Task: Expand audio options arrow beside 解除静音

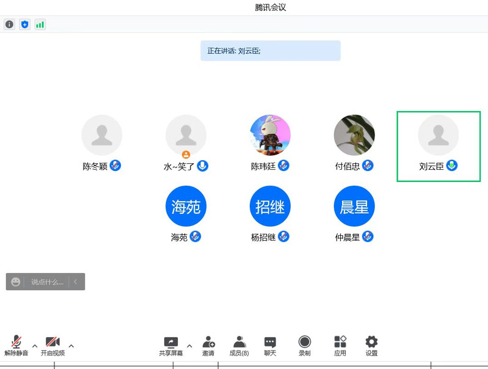Action: tap(35, 346)
